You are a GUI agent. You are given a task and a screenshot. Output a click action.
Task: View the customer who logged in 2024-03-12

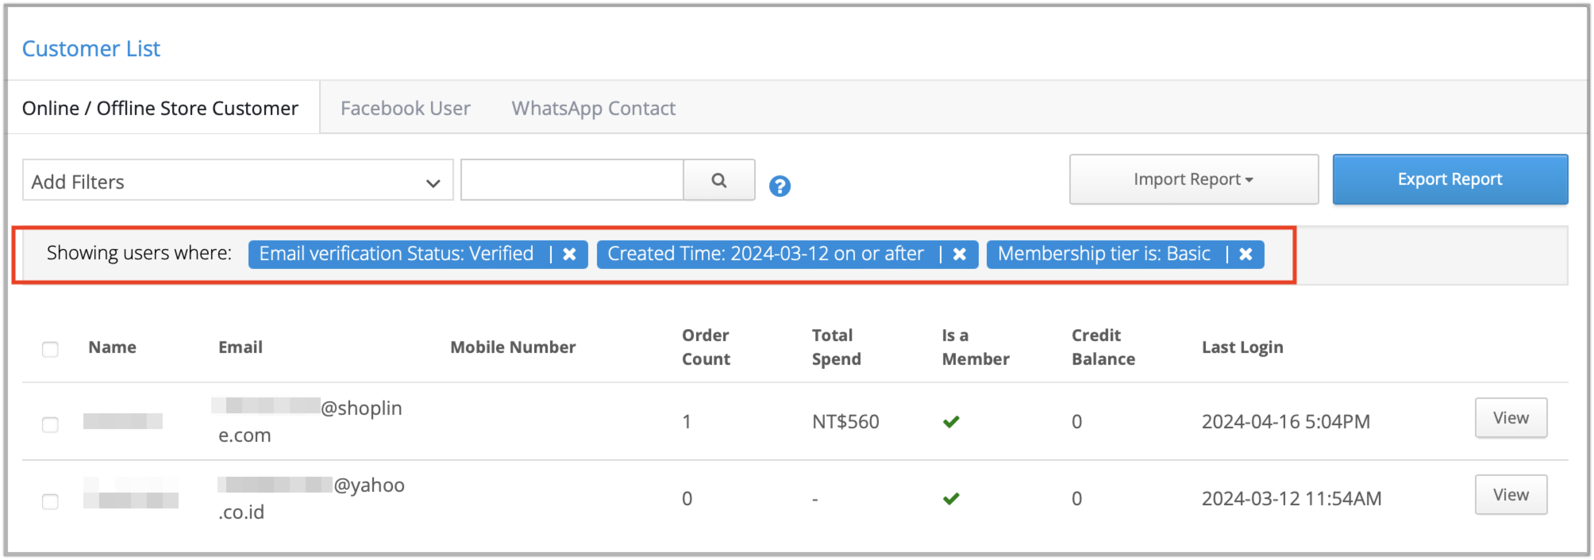pos(1511,495)
